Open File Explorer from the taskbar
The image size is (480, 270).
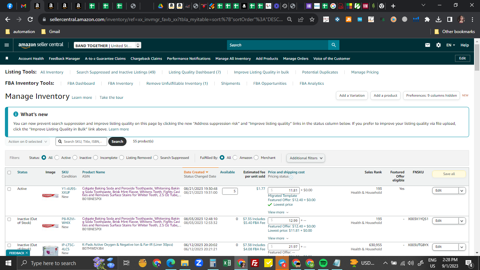(185, 263)
